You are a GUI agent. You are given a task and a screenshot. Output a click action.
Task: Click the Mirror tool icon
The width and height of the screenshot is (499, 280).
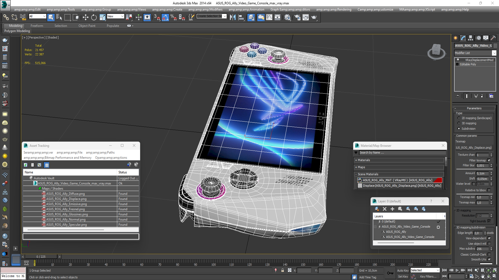point(233,17)
